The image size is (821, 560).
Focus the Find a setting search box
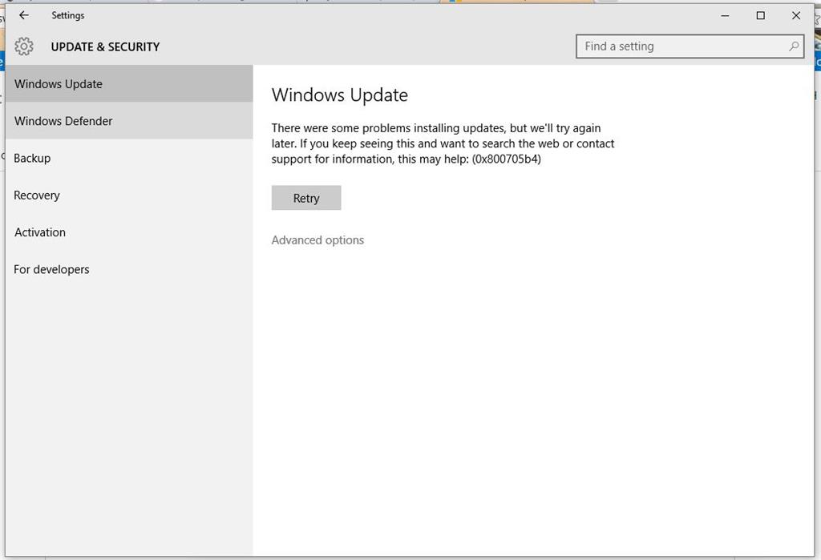point(690,46)
